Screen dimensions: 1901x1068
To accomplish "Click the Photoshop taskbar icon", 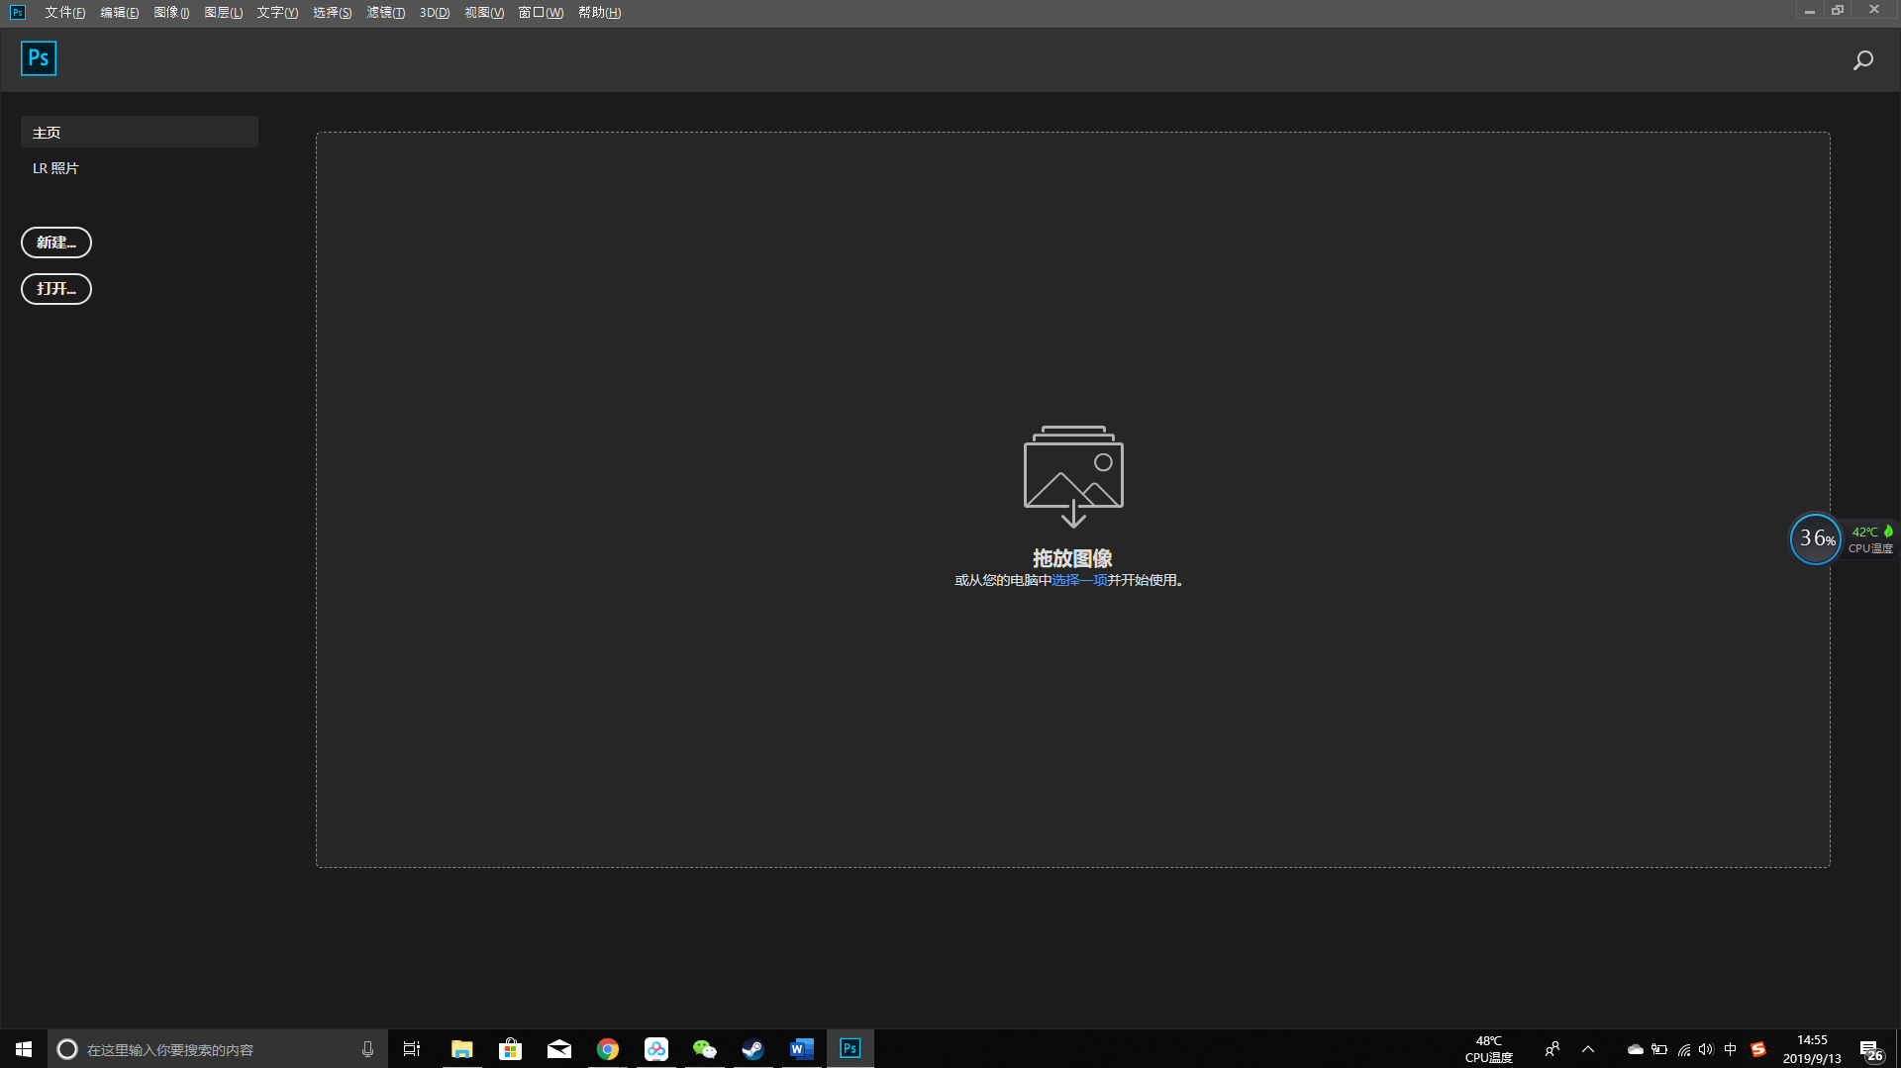I will click(850, 1049).
